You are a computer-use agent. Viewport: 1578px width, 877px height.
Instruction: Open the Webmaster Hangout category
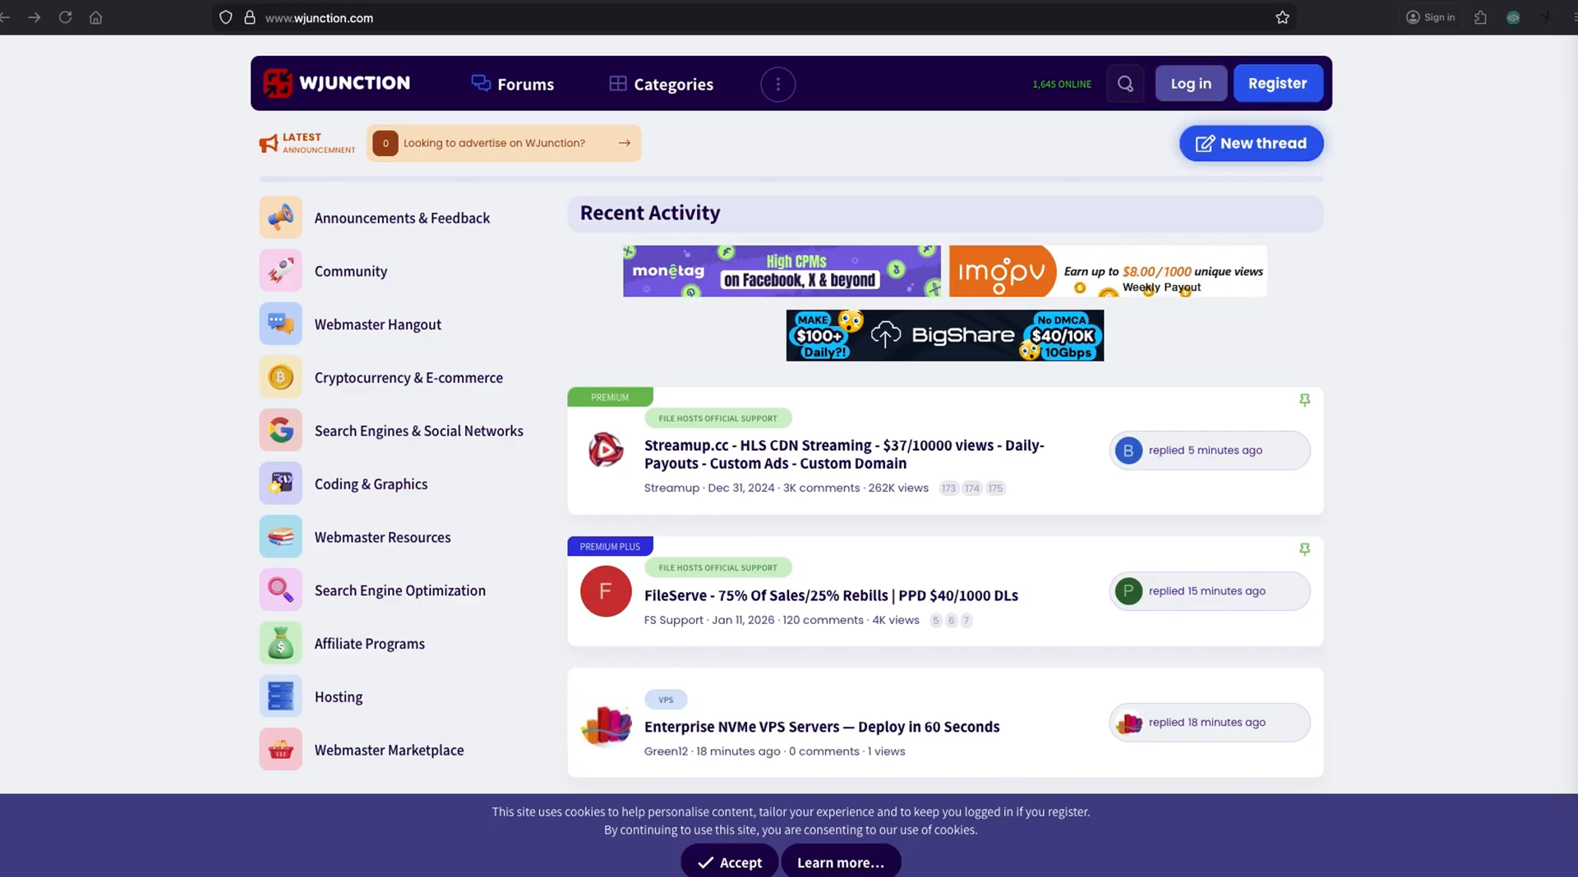[377, 324]
